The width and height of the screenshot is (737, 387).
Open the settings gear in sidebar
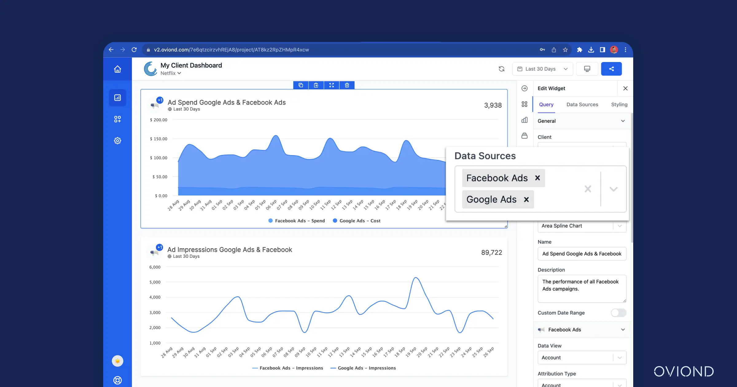coord(117,141)
